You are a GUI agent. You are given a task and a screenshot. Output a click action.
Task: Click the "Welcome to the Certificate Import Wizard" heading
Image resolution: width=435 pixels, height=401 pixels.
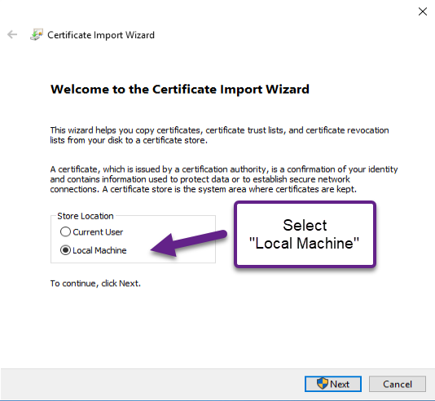[x=180, y=90]
